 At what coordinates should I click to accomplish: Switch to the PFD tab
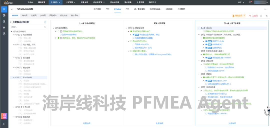coord(107,9)
